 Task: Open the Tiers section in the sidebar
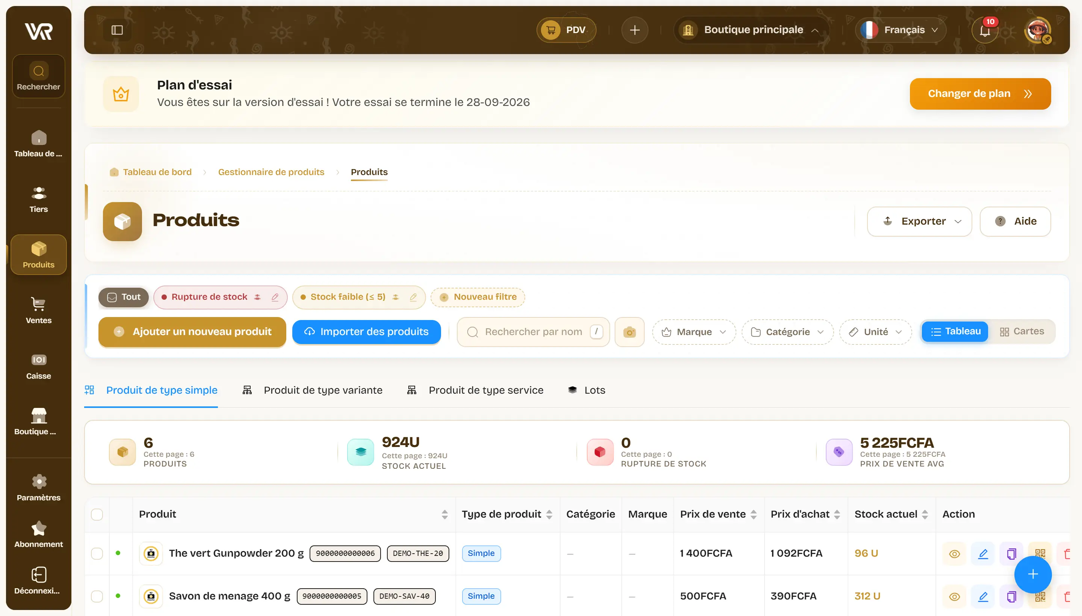pos(38,199)
